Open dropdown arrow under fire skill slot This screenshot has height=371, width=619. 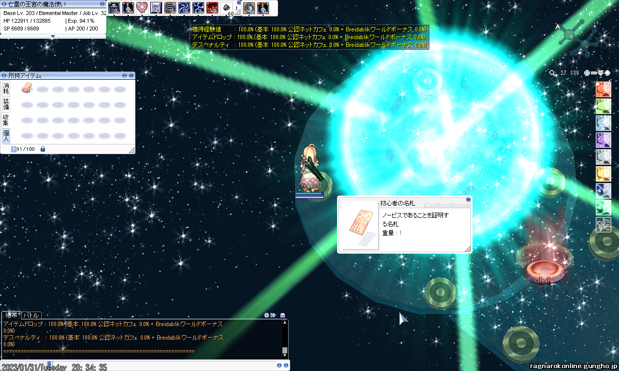tap(212, 15)
